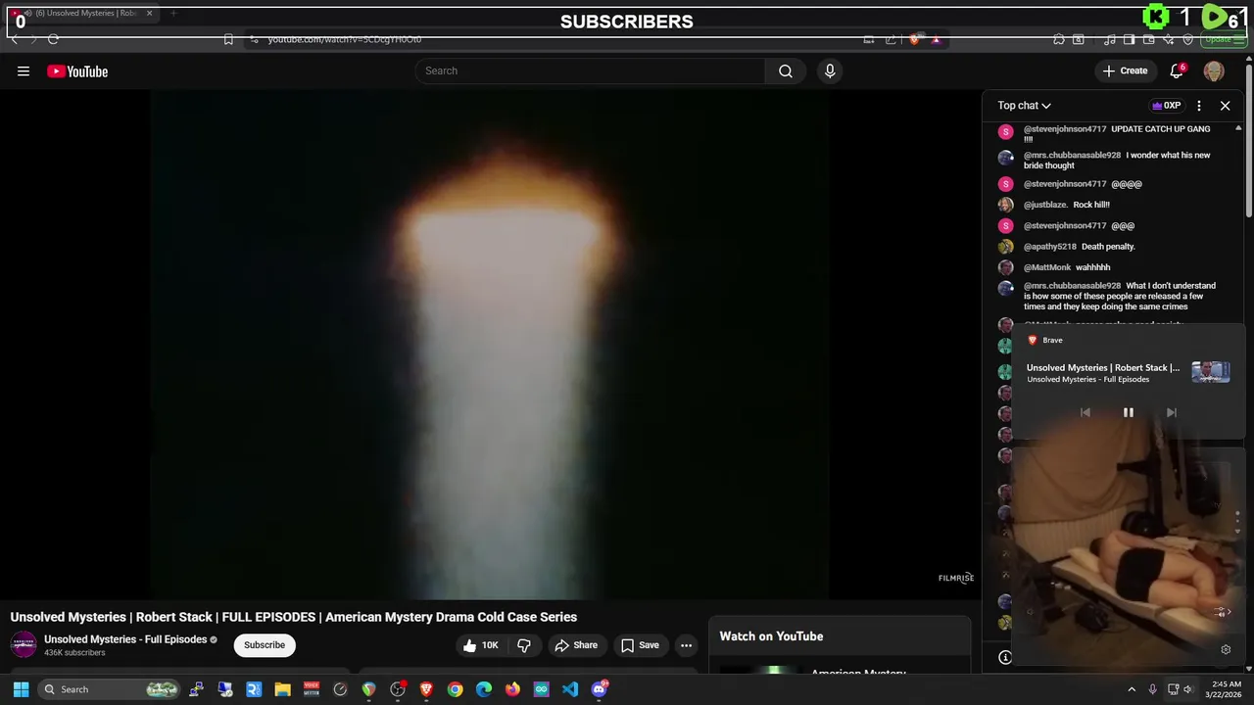Click the YouTube search magnifier button
The height and width of the screenshot is (705, 1254).
786,70
